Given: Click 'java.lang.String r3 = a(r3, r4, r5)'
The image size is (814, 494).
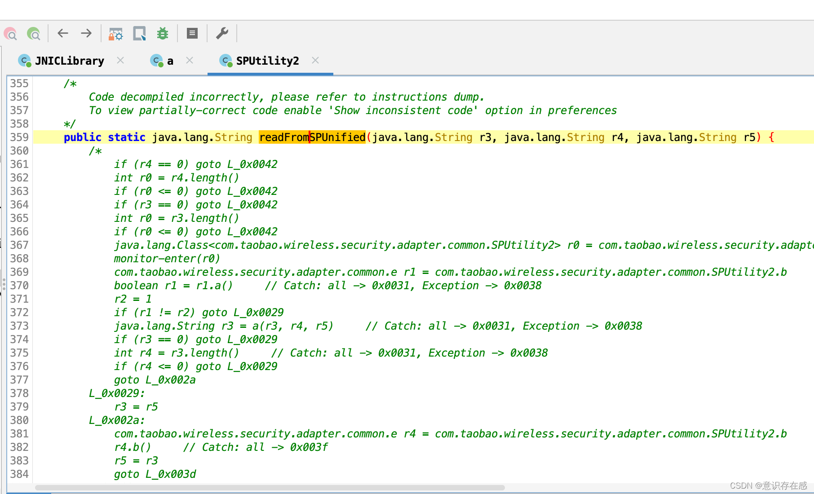Looking at the screenshot, I should [224, 326].
